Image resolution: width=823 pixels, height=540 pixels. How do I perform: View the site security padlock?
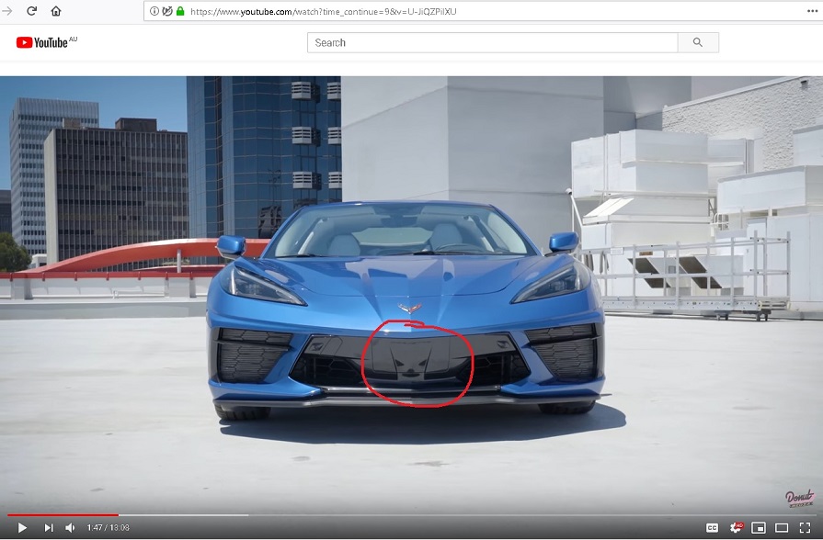(x=180, y=12)
